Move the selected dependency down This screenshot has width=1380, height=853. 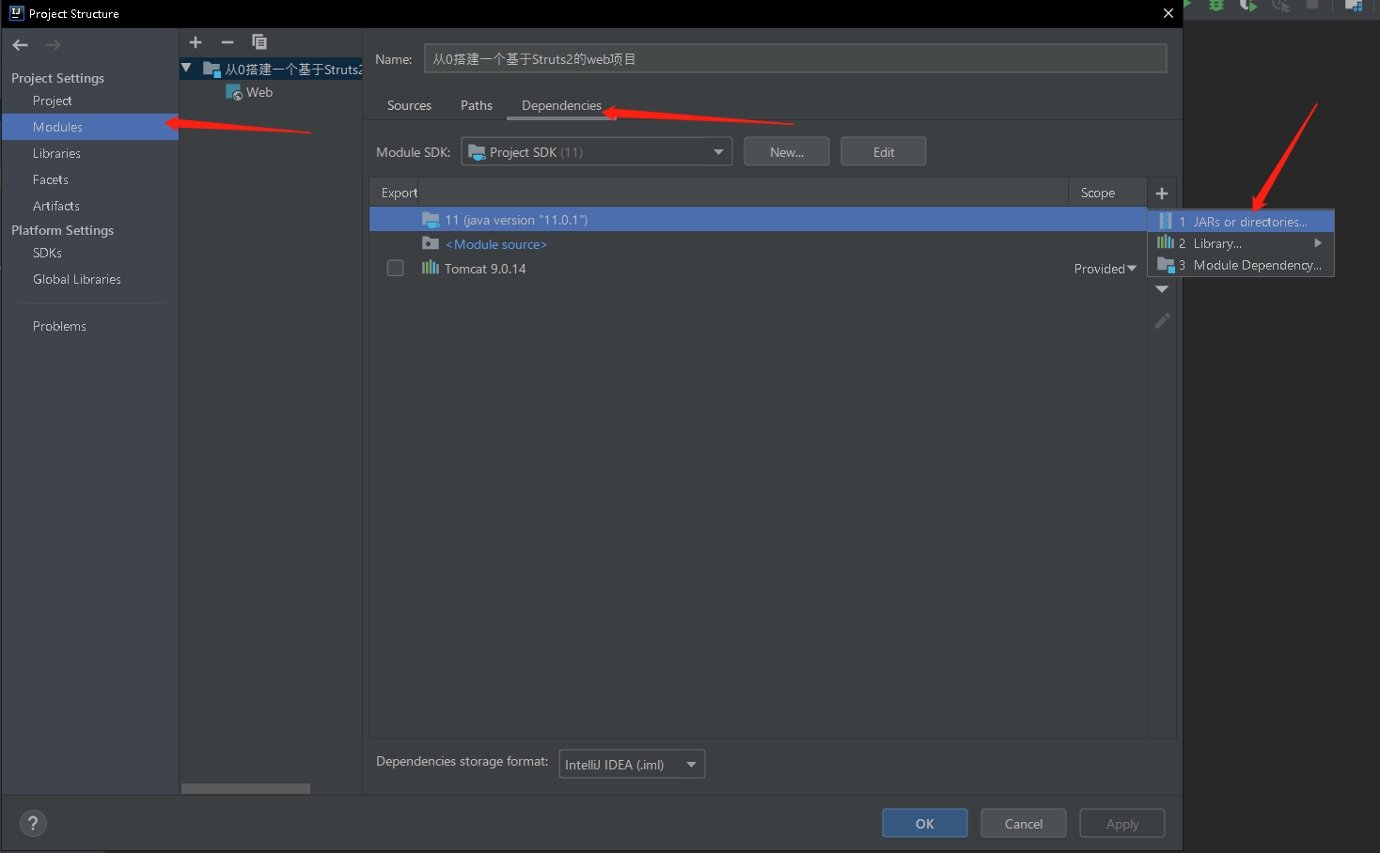pos(1162,289)
